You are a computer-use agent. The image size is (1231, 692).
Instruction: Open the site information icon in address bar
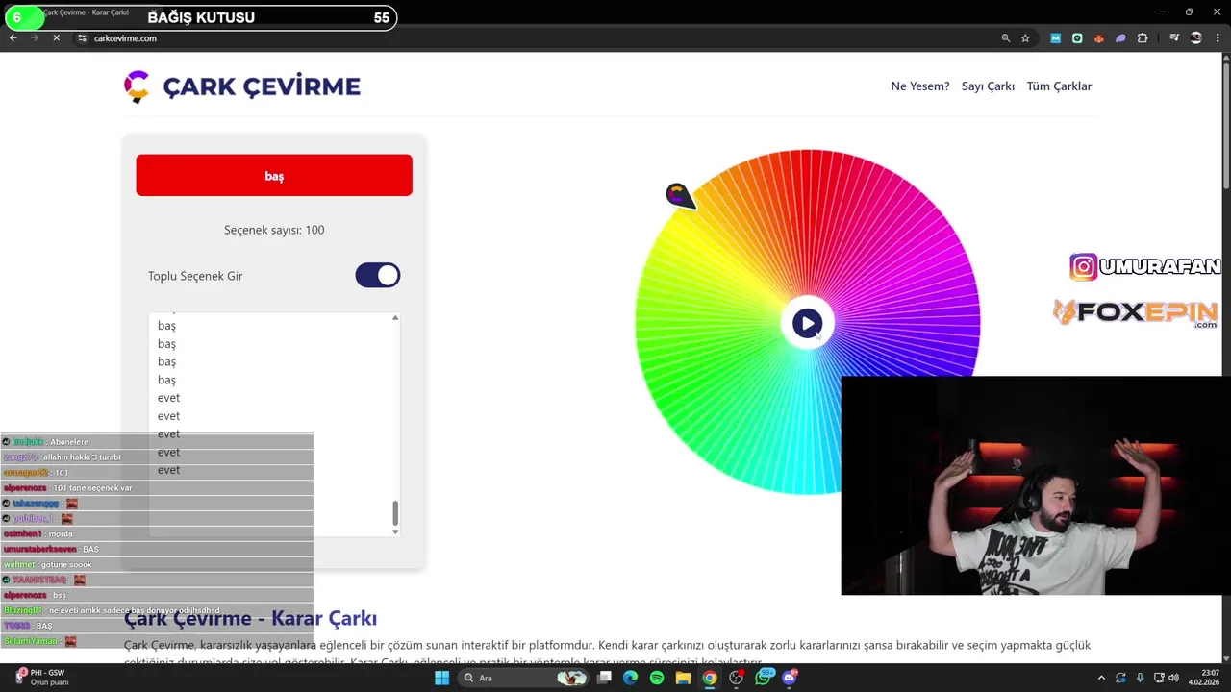pos(82,38)
